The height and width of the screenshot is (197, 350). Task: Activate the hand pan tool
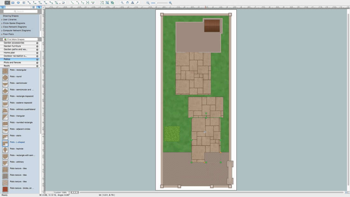[x=127, y=3]
